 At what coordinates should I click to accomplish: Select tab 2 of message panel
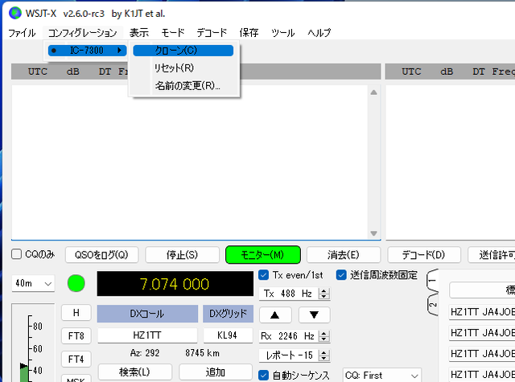click(433, 306)
